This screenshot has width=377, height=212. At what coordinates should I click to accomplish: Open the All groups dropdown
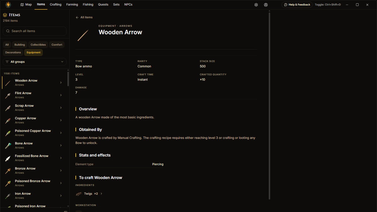click(35, 62)
